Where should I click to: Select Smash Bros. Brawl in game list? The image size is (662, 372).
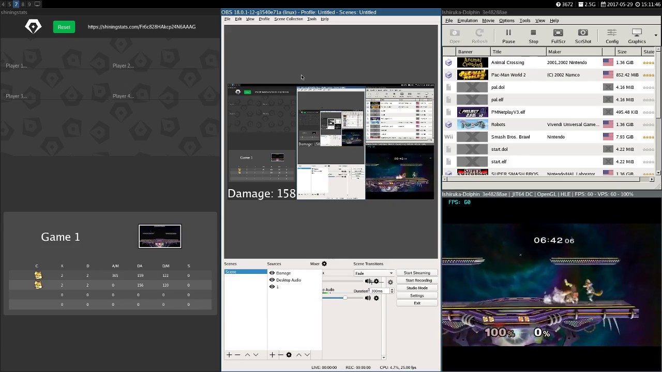click(549, 137)
